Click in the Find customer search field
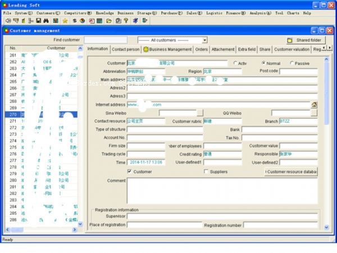Image resolution: width=337 pixels, height=253 pixels. point(106,40)
